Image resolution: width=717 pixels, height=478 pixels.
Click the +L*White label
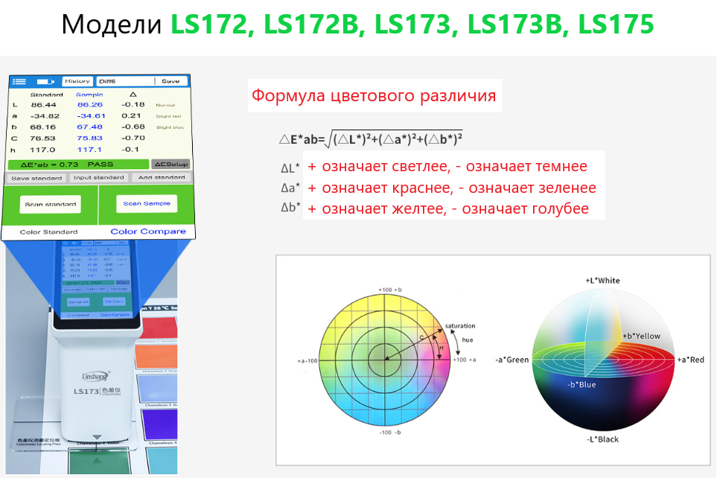click(x=602, y=281)
